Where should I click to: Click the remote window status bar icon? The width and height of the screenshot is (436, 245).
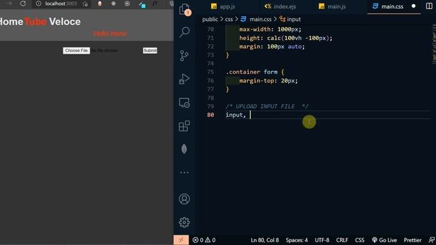181,240
